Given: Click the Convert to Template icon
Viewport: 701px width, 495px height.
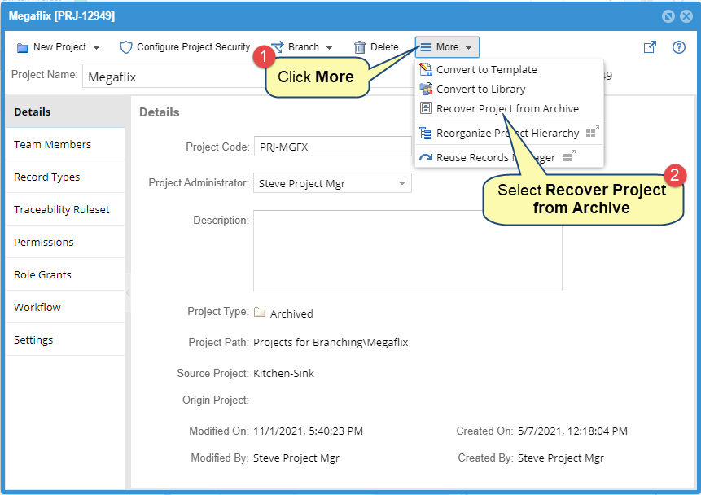Looking at the screenshot, I should (426, 69).
